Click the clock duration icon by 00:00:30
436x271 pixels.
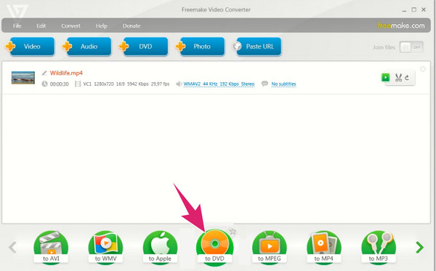click(44, 84)
